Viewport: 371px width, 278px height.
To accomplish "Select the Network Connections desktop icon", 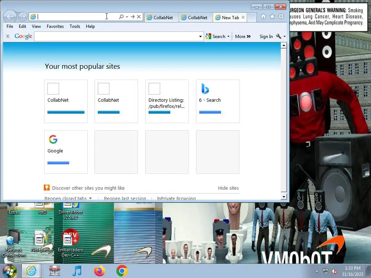I will pos(14,244).
